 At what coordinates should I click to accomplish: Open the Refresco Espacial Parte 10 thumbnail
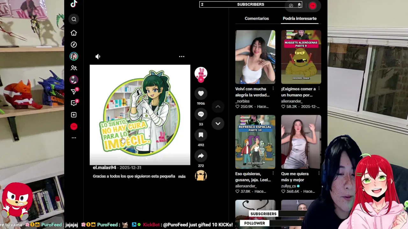pos(255,142)
